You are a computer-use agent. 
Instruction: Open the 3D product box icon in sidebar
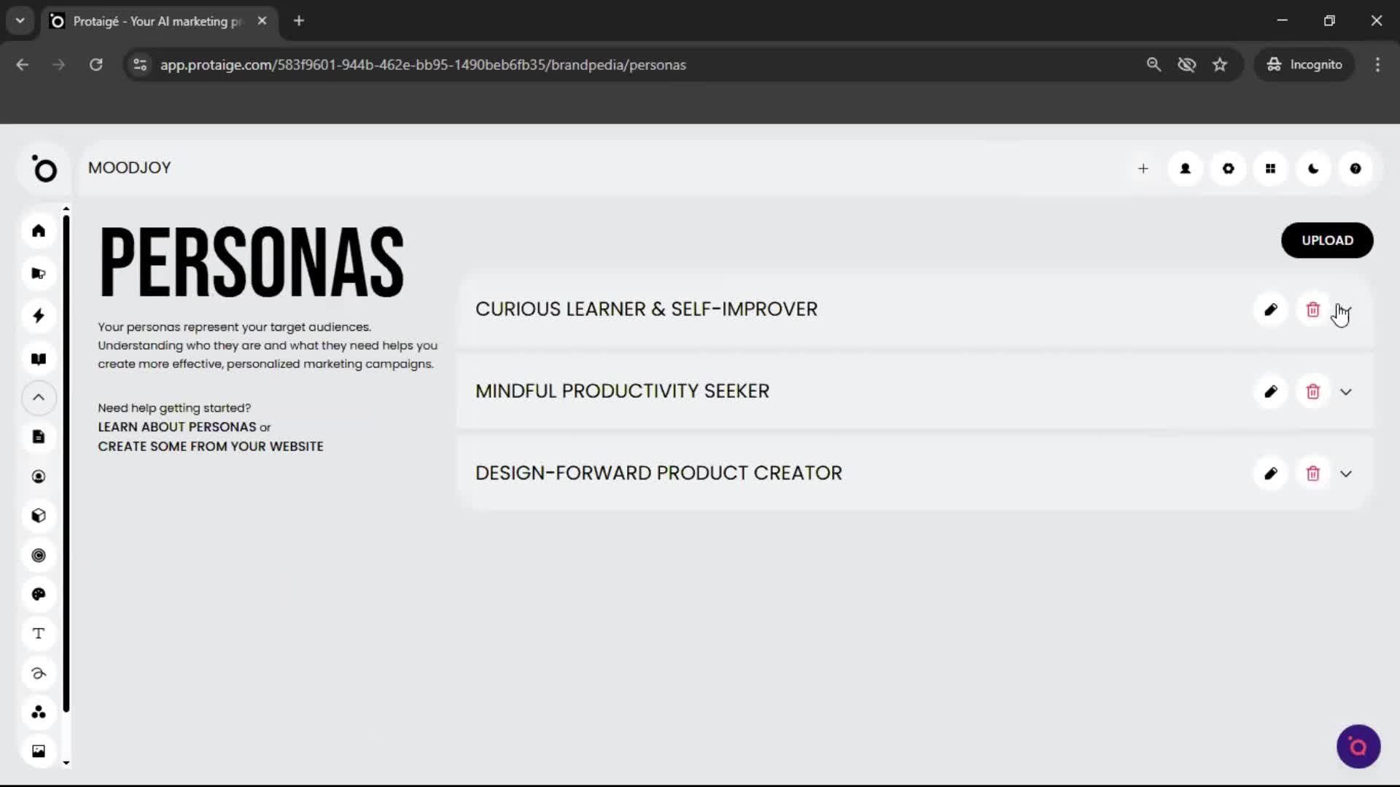click(x=38, y=515)
